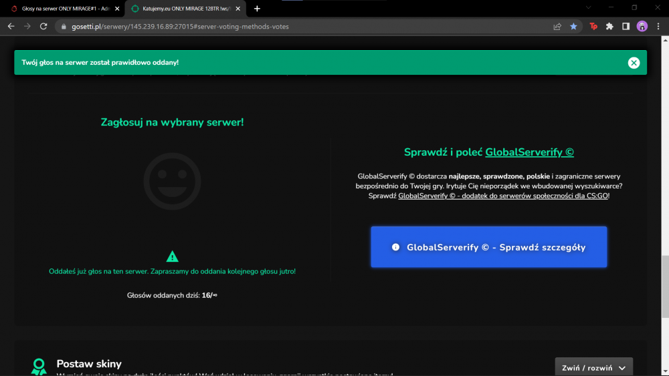
Task: Dismiss the green vote success banner
Action: [x=634, y=63]
